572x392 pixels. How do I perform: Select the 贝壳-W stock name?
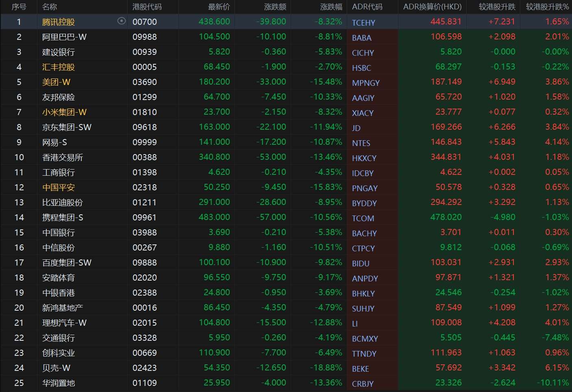tap(56, 368)
